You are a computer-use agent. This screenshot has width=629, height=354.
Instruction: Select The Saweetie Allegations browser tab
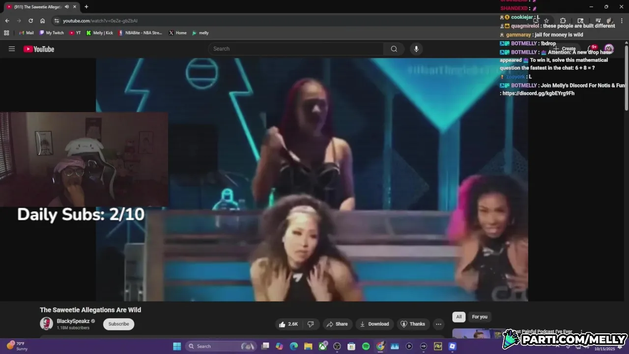point(37,7)
